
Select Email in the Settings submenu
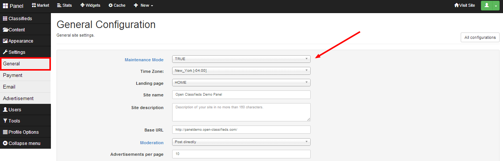click(x=9, y=87)
